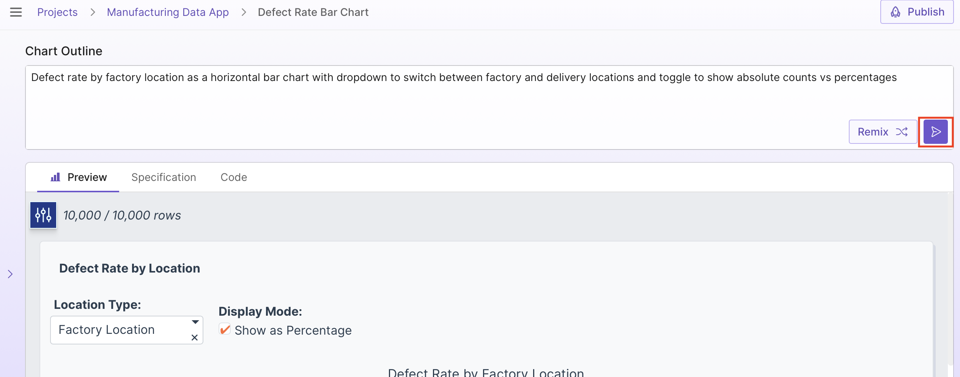
Task: Click the Show as Percentage label
Action: [293, 330]
